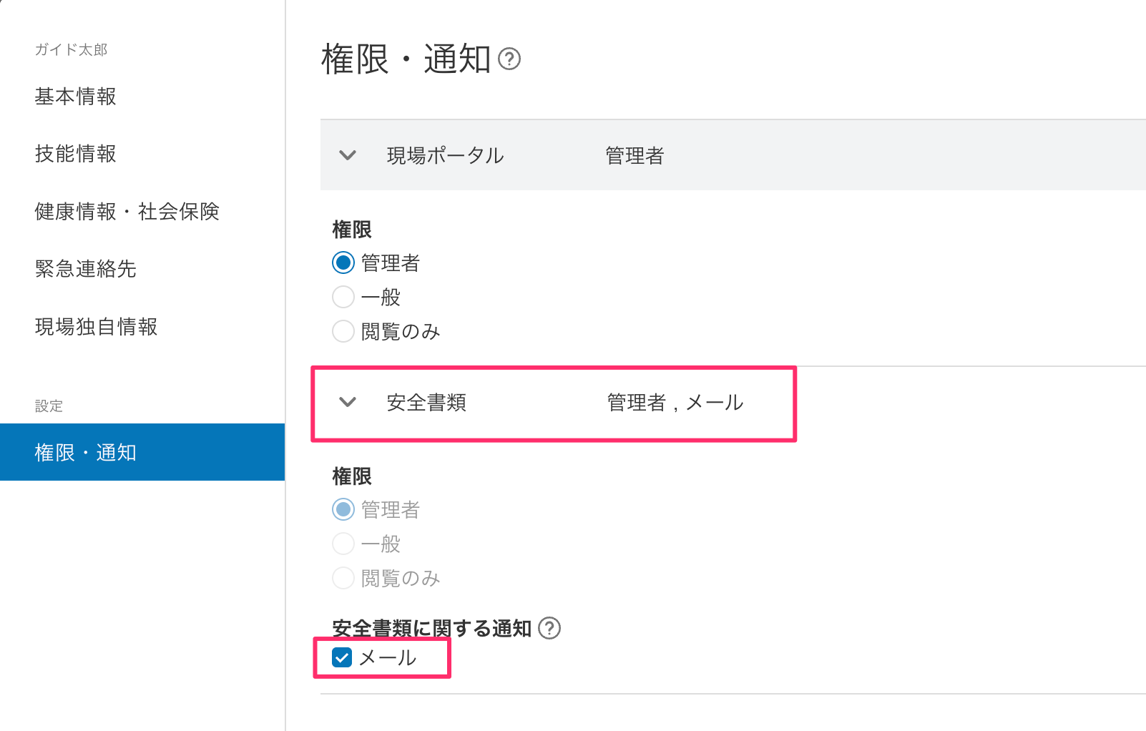Image resolution: width=1146 pixels, height=731 pixels.
Task: Click 安全書類 section title text
Action: (x=426, y=403)
